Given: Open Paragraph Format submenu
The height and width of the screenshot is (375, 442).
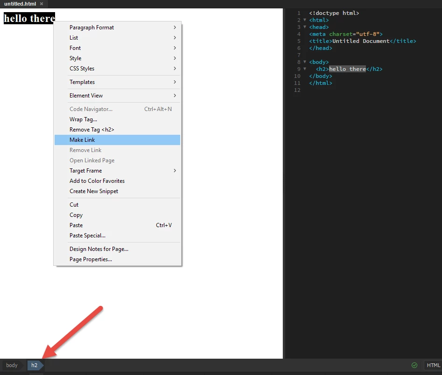Looking at the screenshot, I should coord(117,28).
